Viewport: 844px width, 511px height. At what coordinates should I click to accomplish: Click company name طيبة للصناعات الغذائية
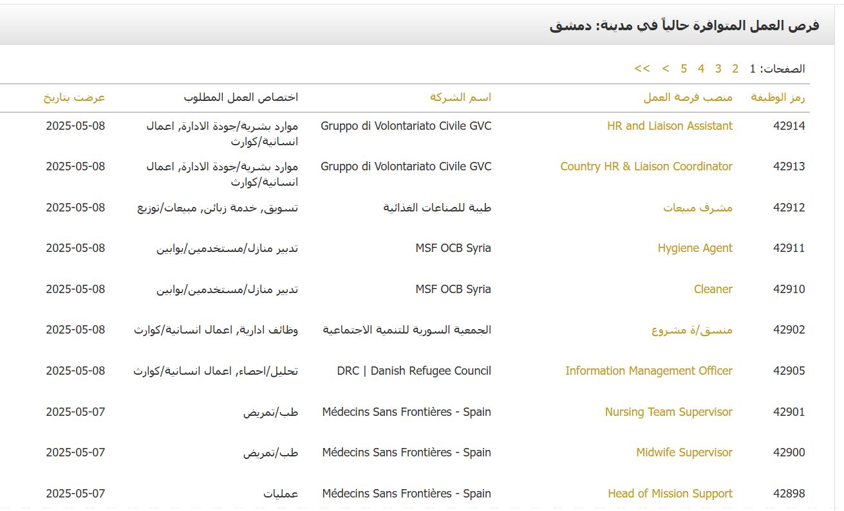(x=437, y=208)
